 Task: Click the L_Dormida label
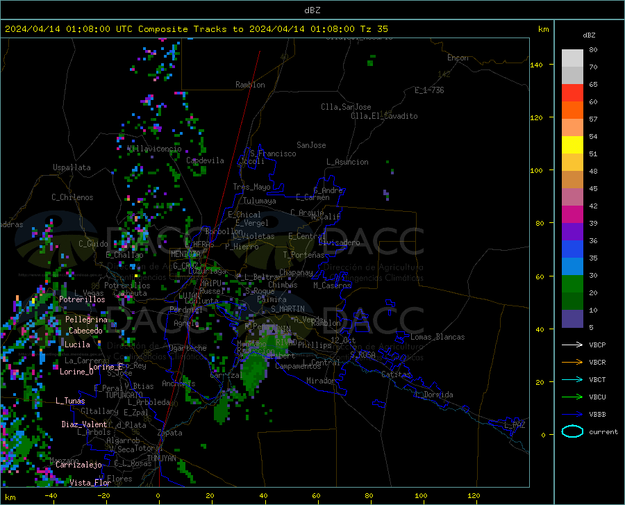click(x=433, y=395)
